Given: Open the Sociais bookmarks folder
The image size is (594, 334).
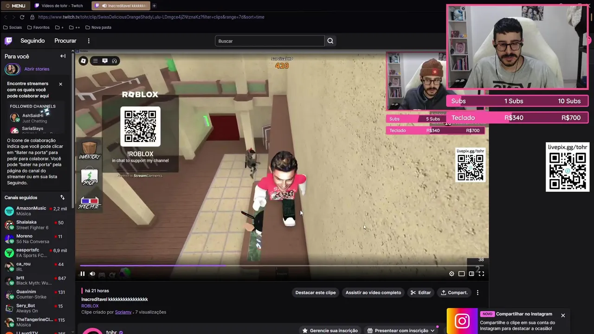Looking at the screenshot, I should (13, 27).
